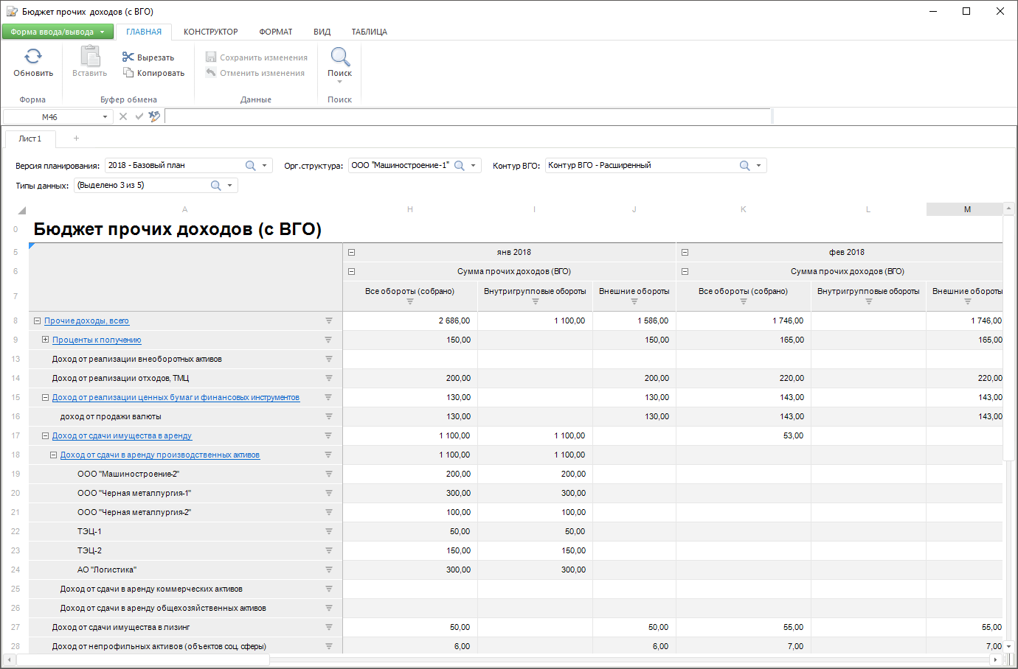Collapse the янв 2018 column group
Viewport: 1018px width, 669px height.
tap(352, 252)
